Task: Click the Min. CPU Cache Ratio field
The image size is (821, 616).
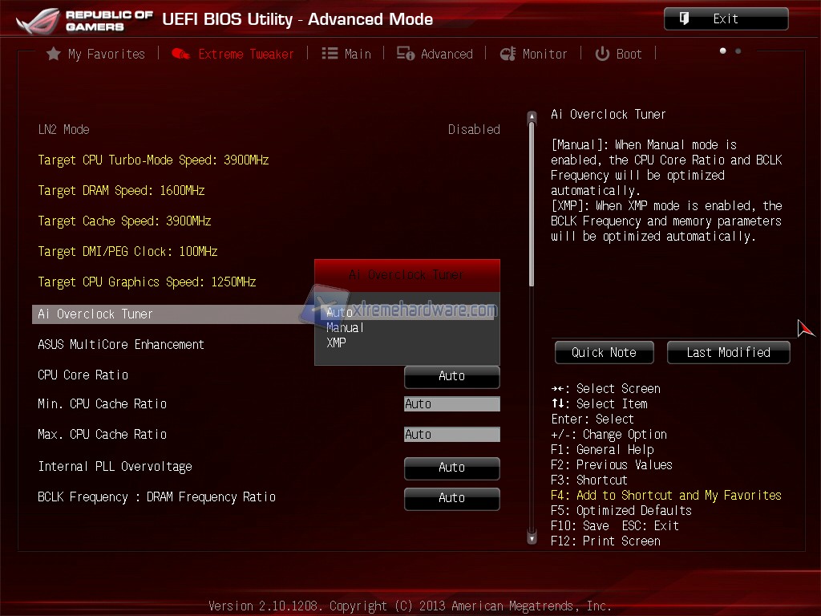Action: click(451, 404)
